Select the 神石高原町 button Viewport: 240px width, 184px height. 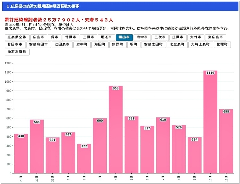pyautogui.click(x=17, y=52)
